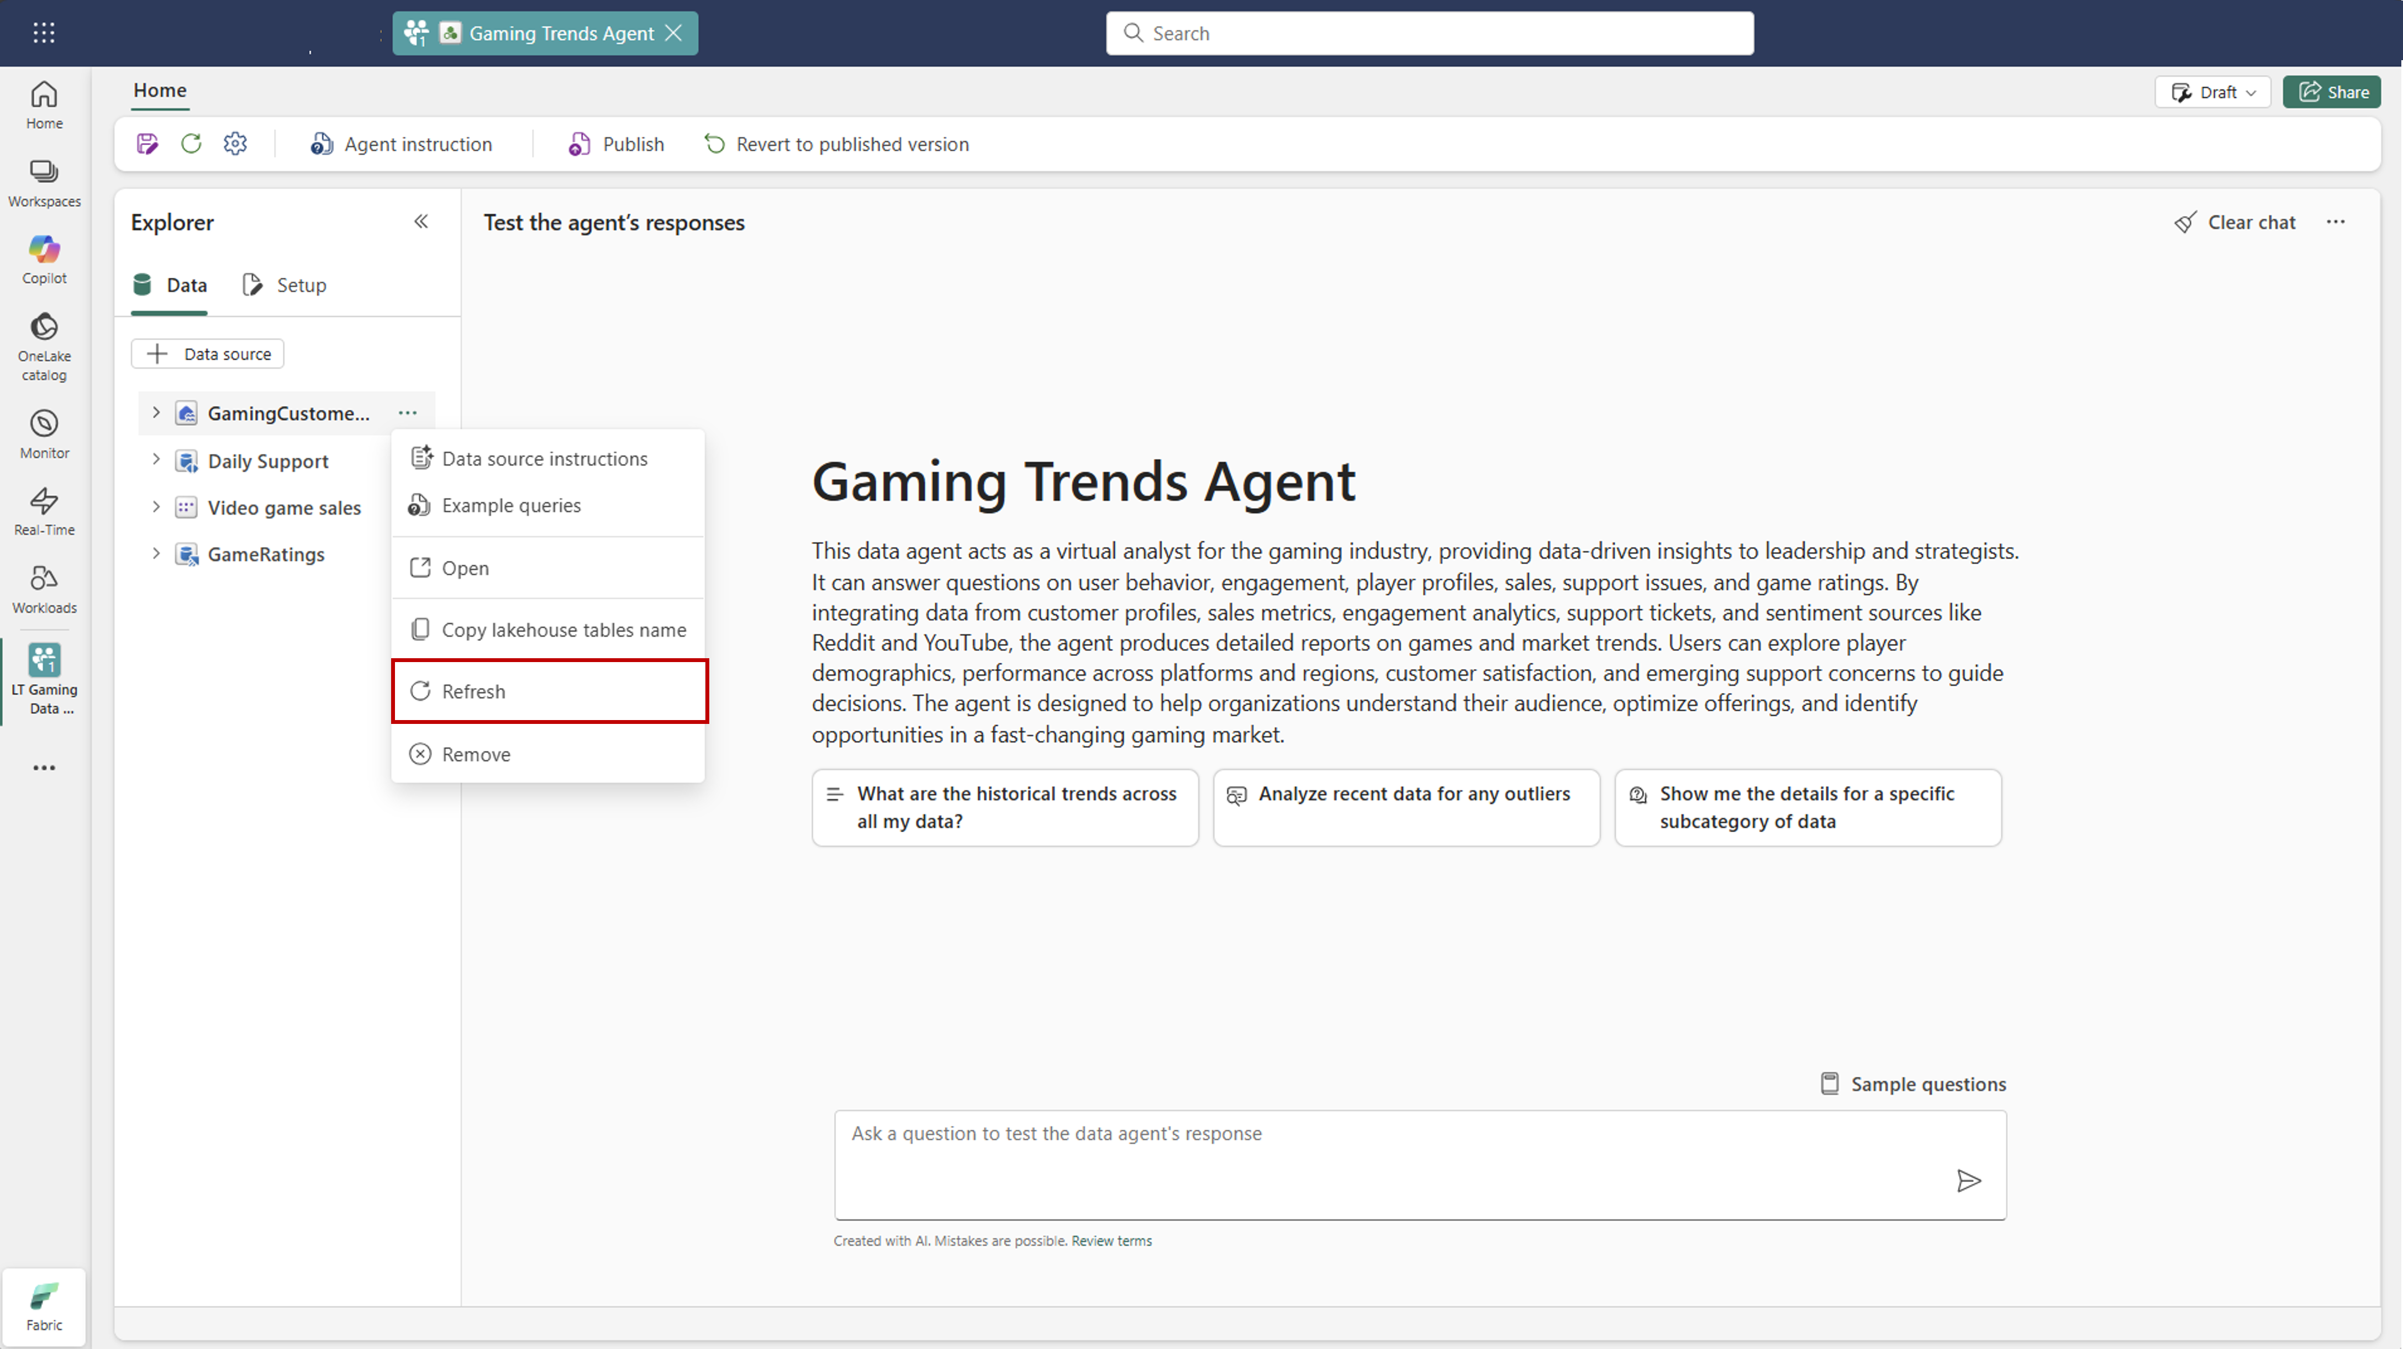2403x1349 pixels.
Task: Expand the GameRatings data source
Action: pyautogui.click(x=156, y=554)
